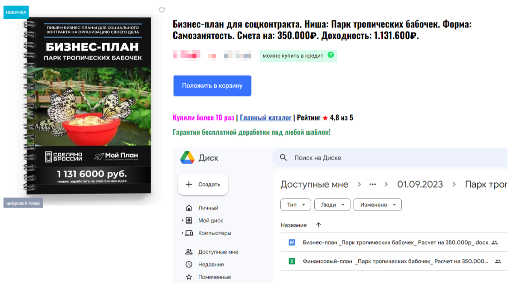Click the shared icon next to Бизнес-план docx
513x283 pixels.
coord(495,242)
